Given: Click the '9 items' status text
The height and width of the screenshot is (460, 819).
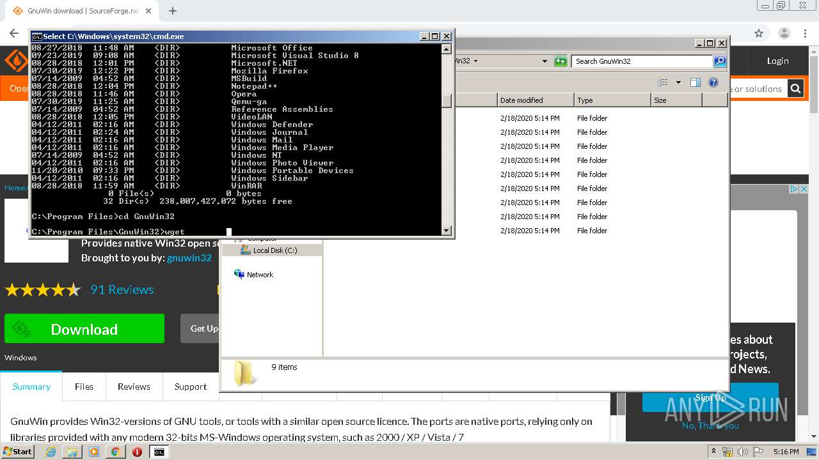Looking at the screenshot, I should click(x=284, y=367).
